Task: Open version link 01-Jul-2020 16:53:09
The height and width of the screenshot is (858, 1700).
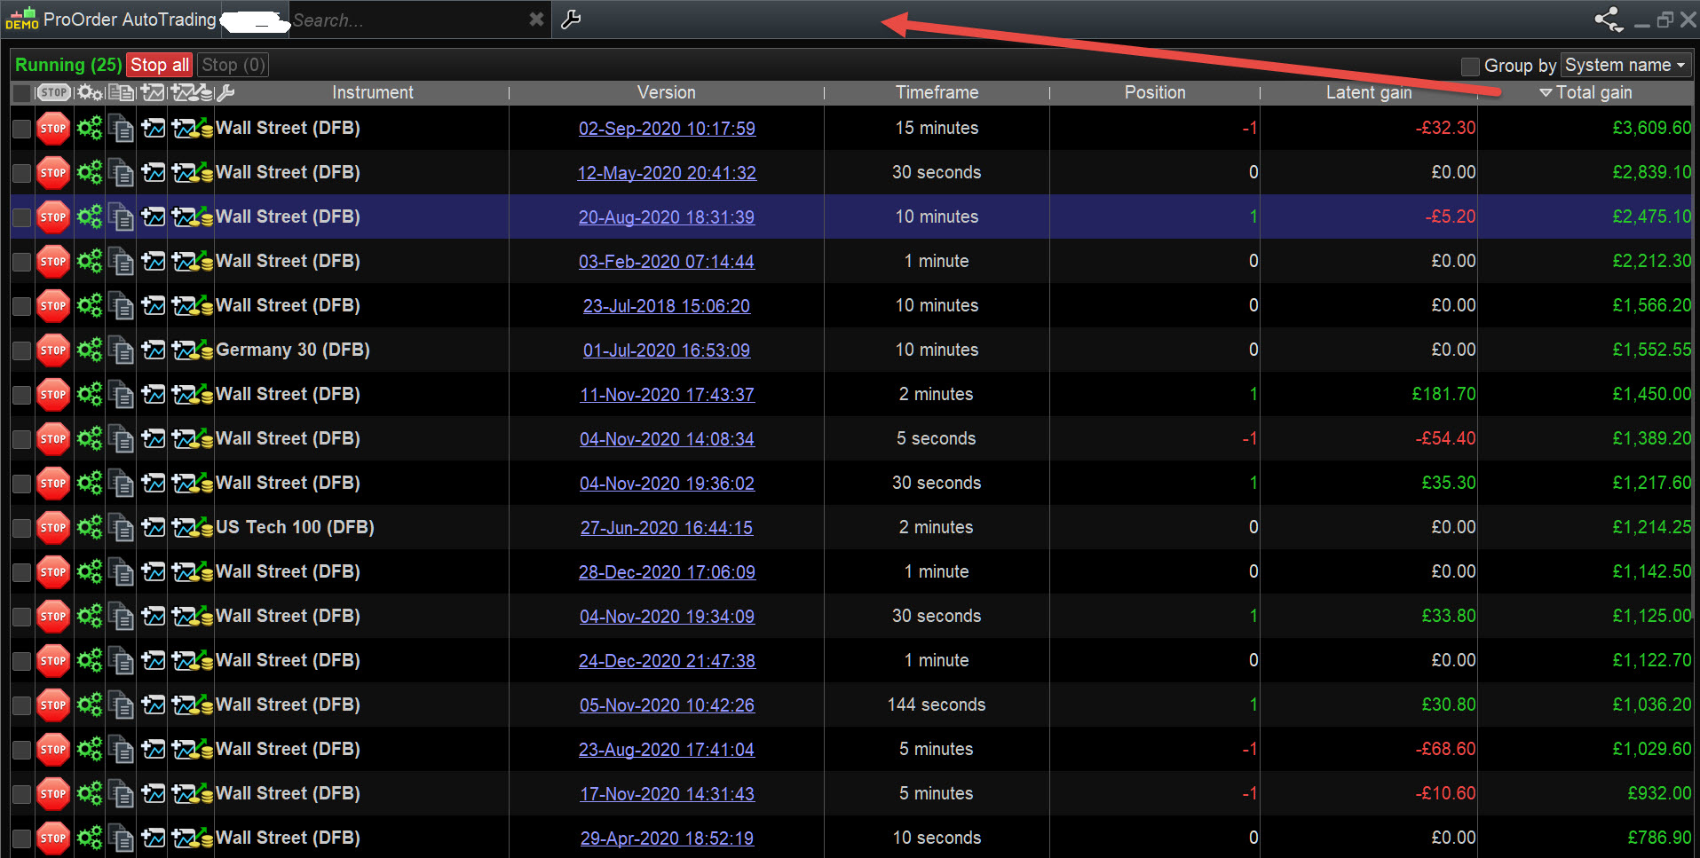Action: [x=667, y=350]
